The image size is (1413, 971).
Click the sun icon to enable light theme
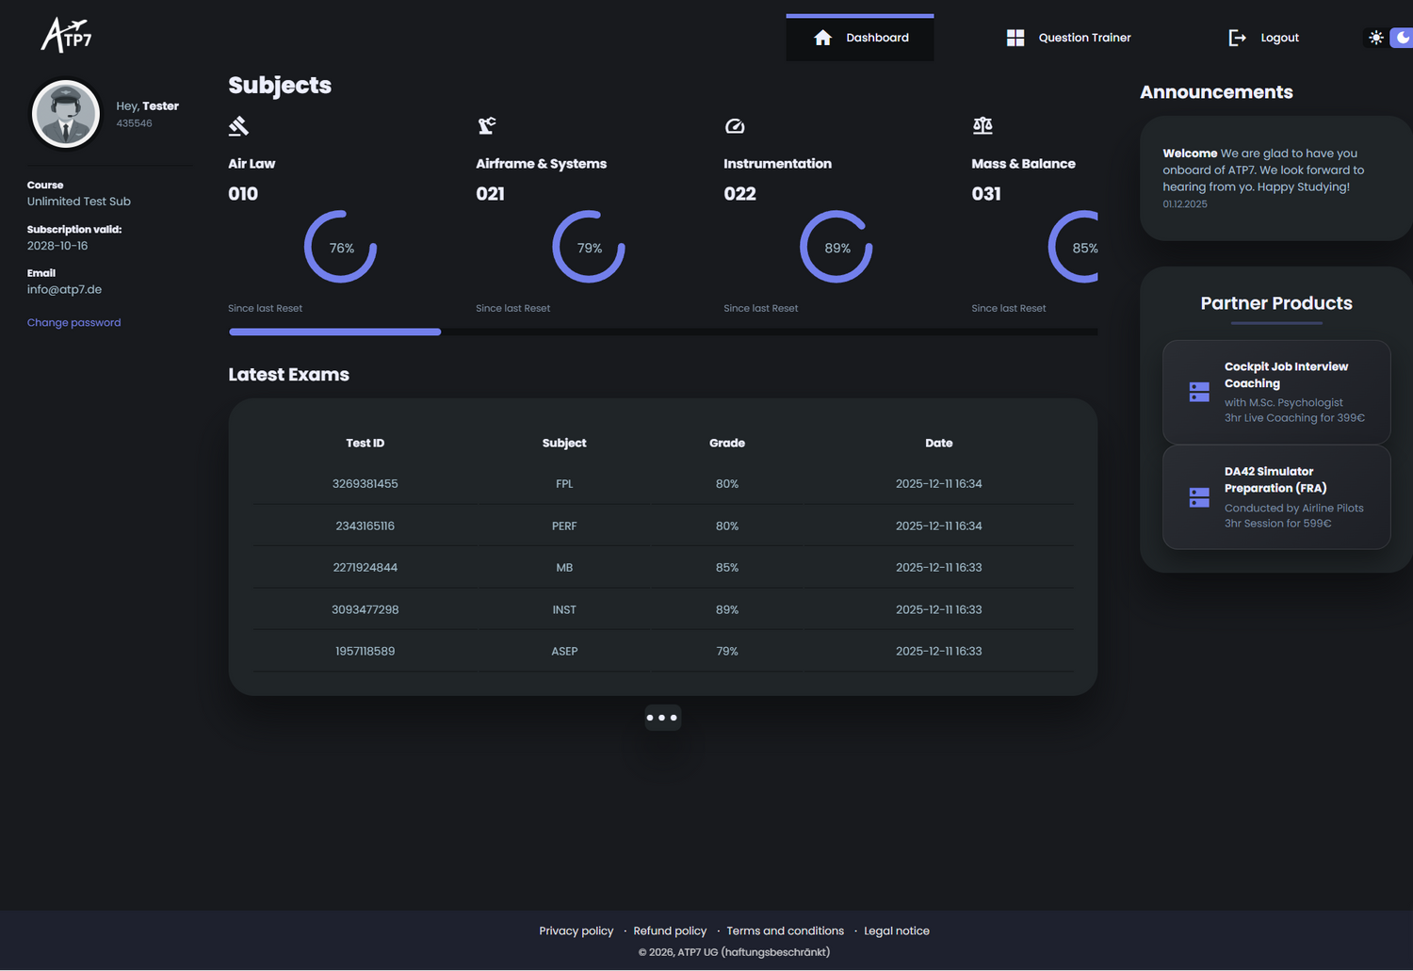point(1375,37)
